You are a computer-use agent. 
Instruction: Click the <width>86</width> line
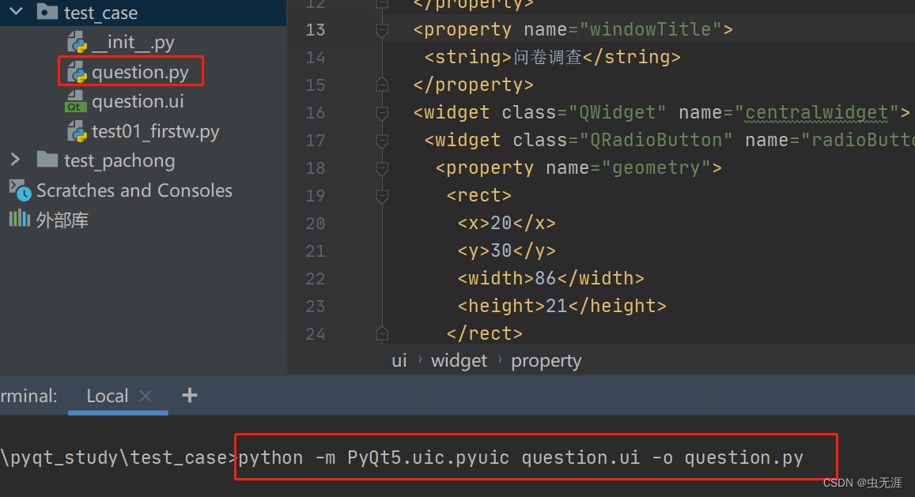[551, 278]
